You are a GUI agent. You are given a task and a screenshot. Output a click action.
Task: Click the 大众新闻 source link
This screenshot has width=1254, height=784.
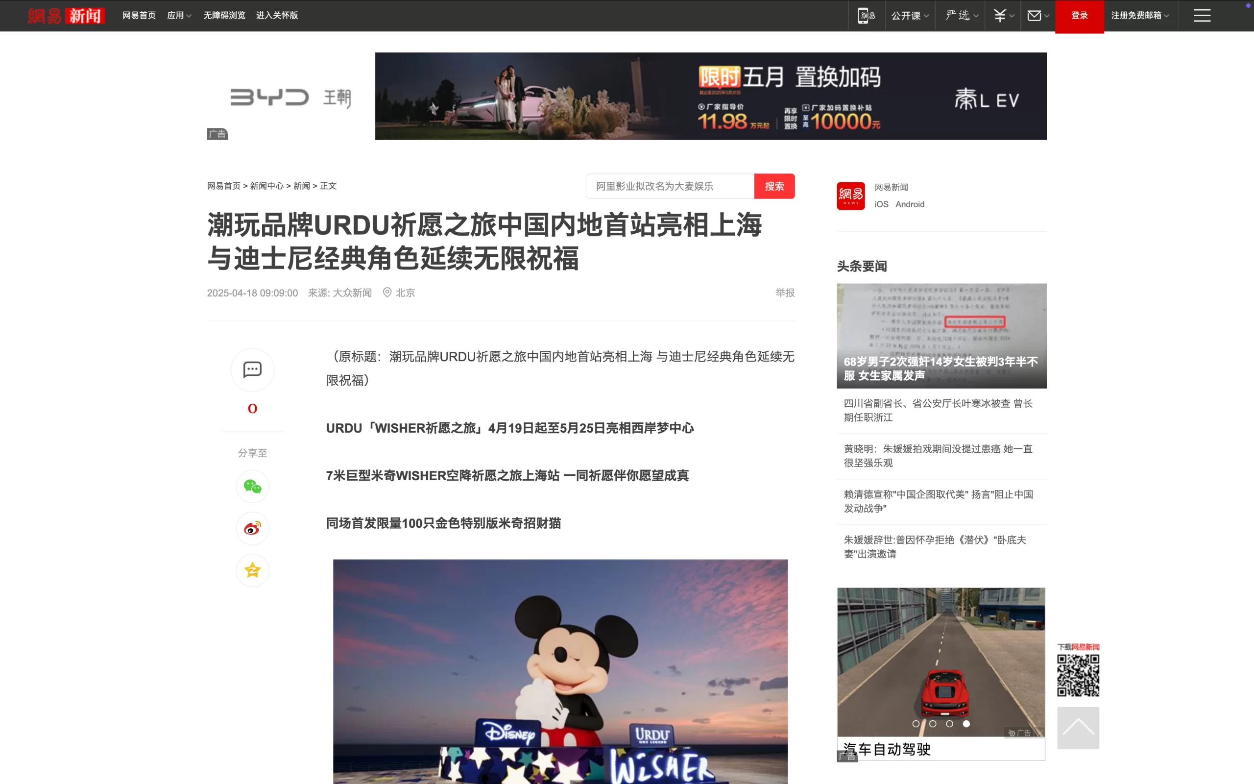(352, 293)
